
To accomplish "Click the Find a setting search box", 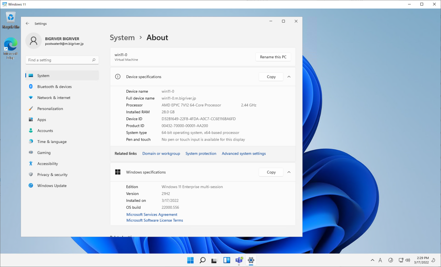I will (x=57, y=60).
